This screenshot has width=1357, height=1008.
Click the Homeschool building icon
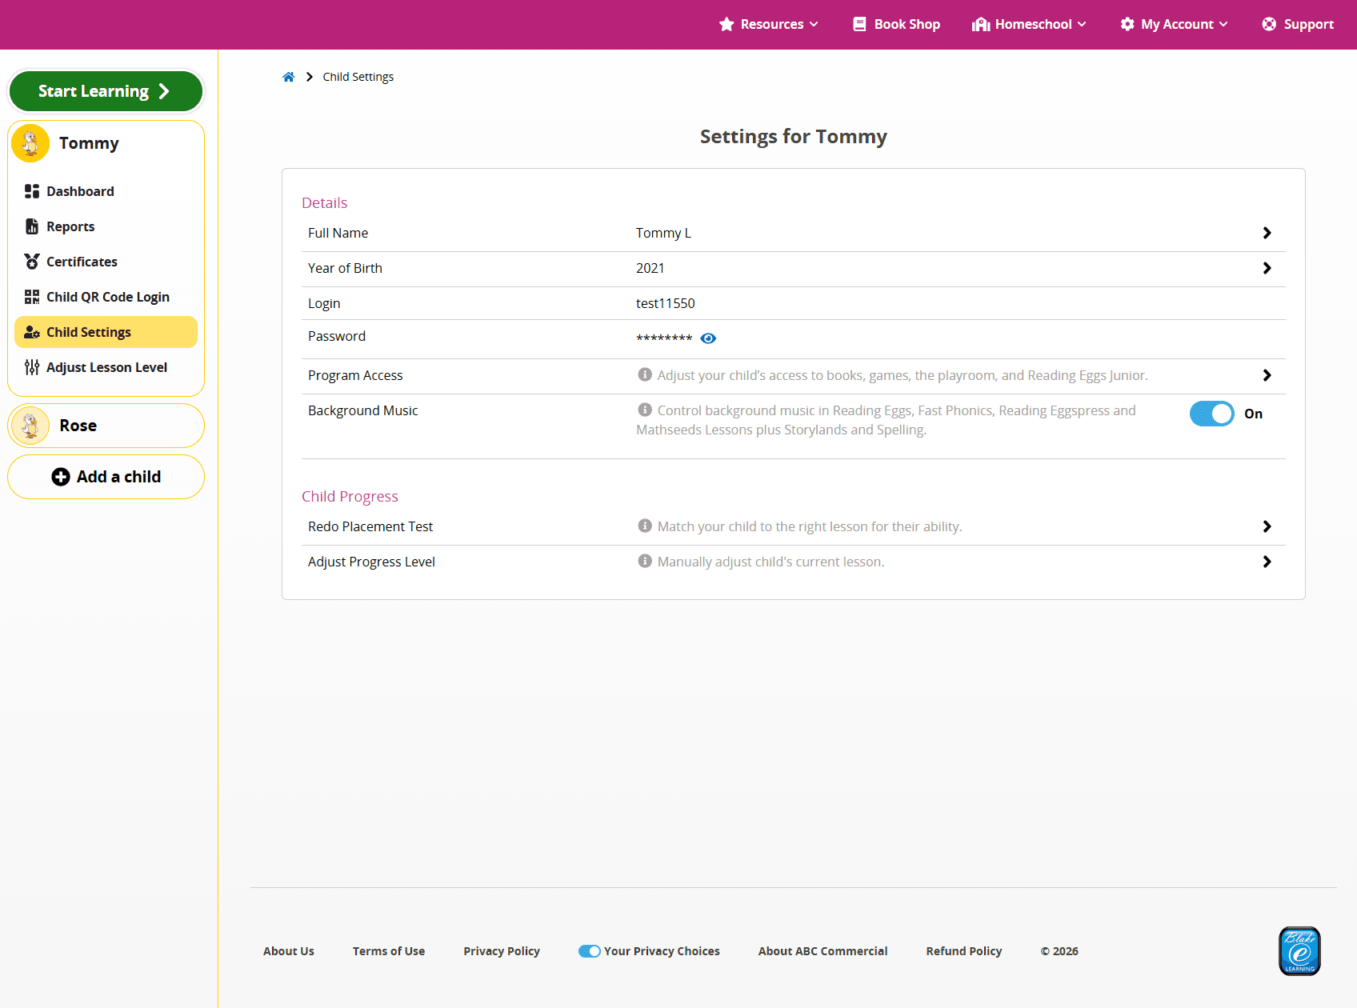click(x=981, y=24)
